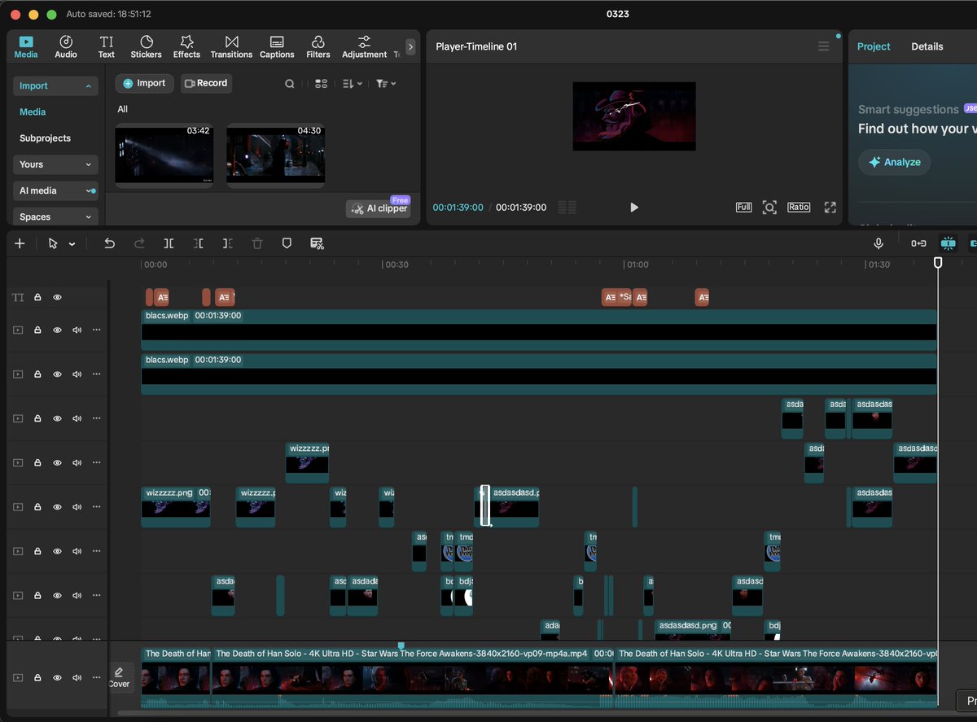Click the trash delete icon in timeline toolbar
The width and height of the screenshot is (977, 722).
[x=257, y=243]
